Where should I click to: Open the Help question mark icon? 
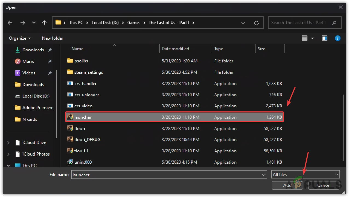tap(338, 38)
